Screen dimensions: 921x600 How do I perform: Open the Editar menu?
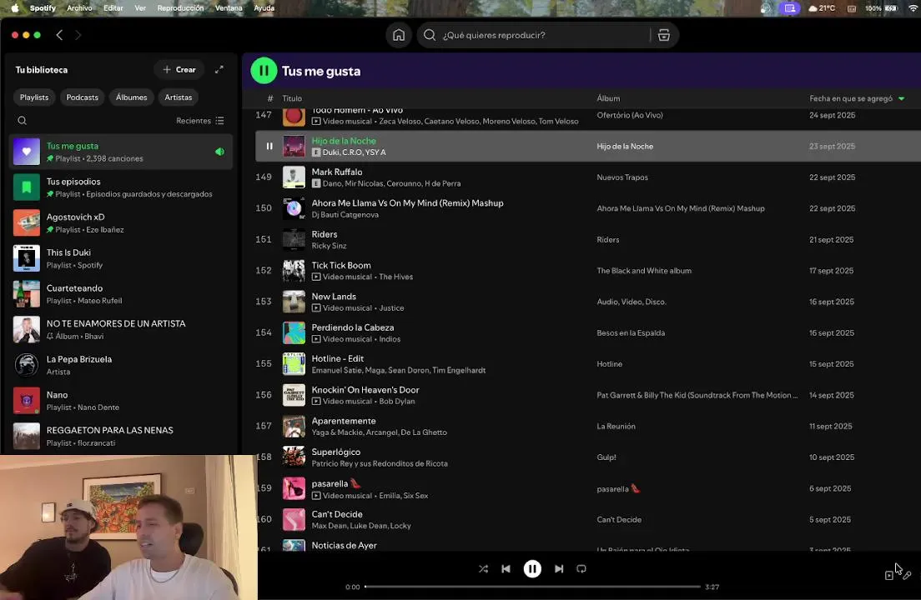(113, 8)
